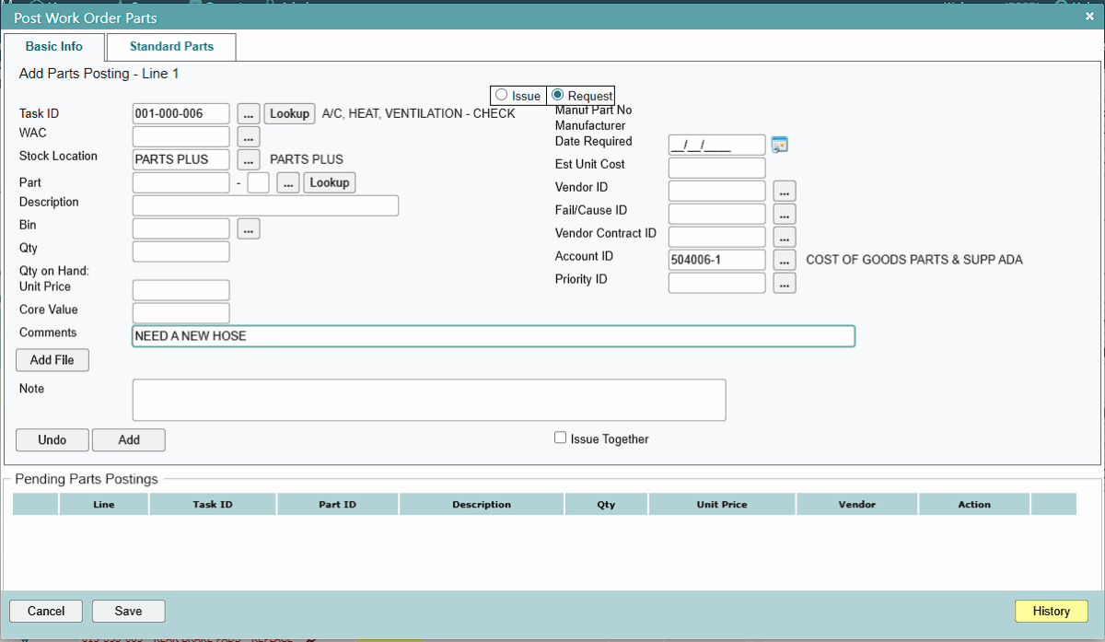
Task: Click the Task ID column header
Action: pyautogui.click(x=213, y=504)
